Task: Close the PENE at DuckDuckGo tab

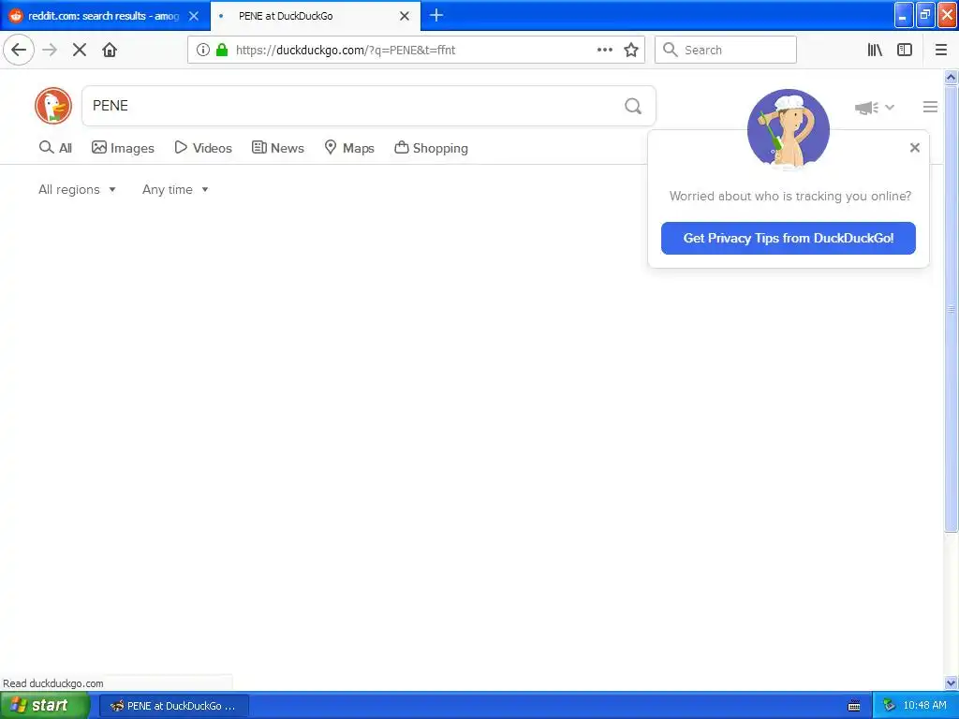Action: coord(405,16)
